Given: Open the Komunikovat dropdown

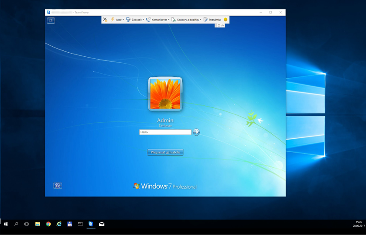Looking at the screenshot, I should tap(158, 20).
